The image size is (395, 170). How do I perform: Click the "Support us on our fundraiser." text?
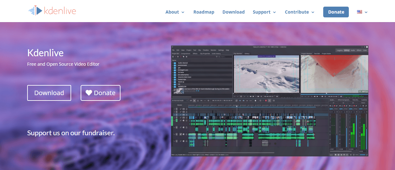pos(71,133)
